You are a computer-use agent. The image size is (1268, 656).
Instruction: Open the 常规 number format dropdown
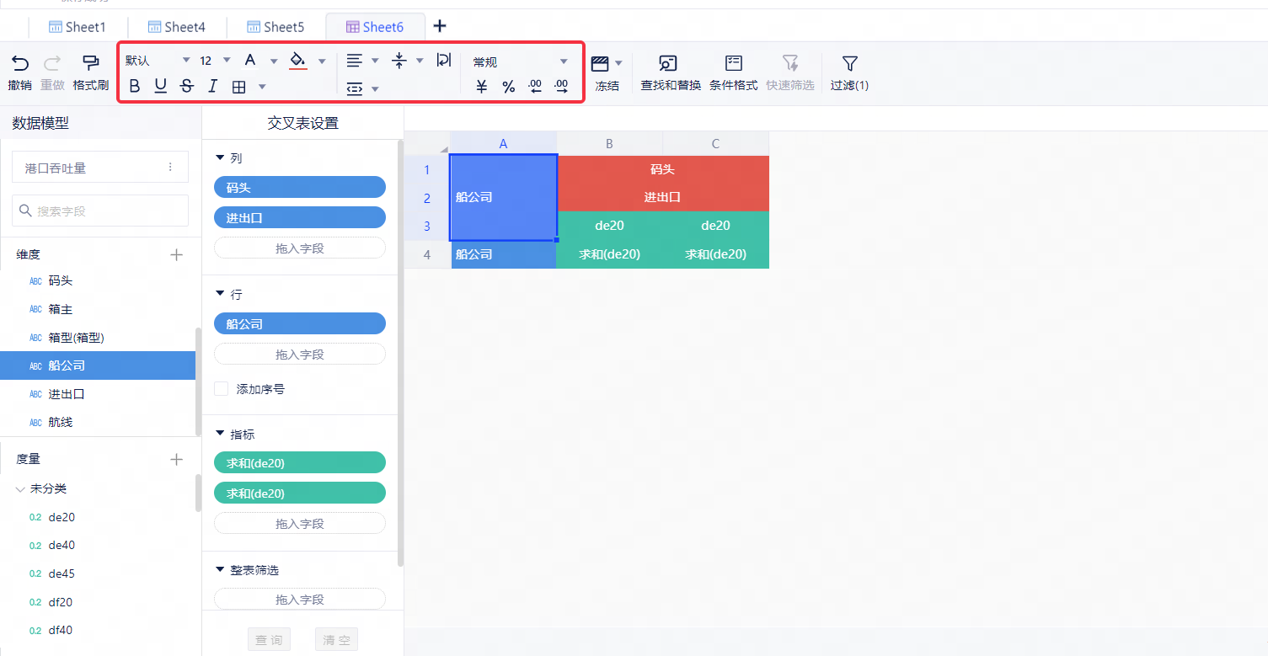[x=520, y=61]
